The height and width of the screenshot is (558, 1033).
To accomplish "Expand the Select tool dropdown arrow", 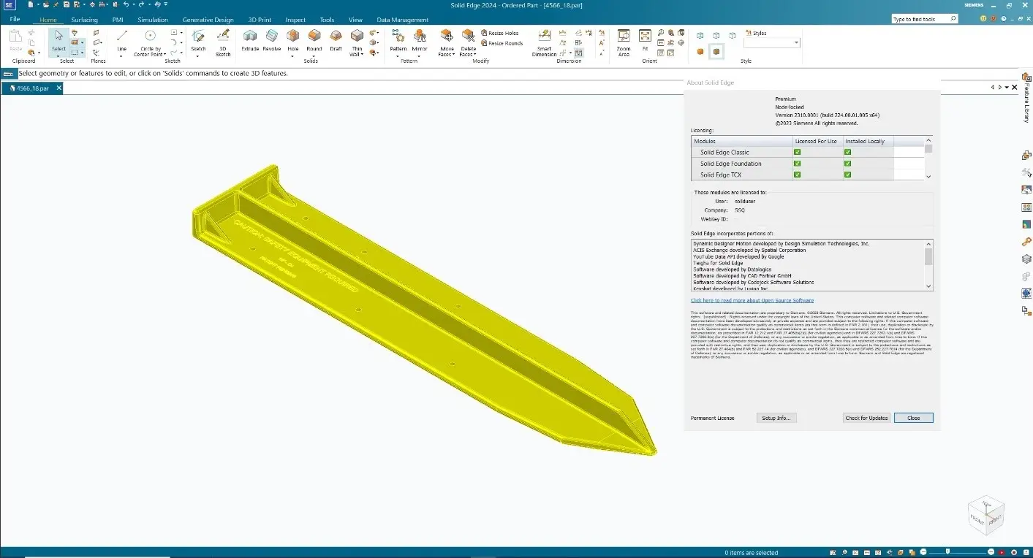I will point(58,55).
